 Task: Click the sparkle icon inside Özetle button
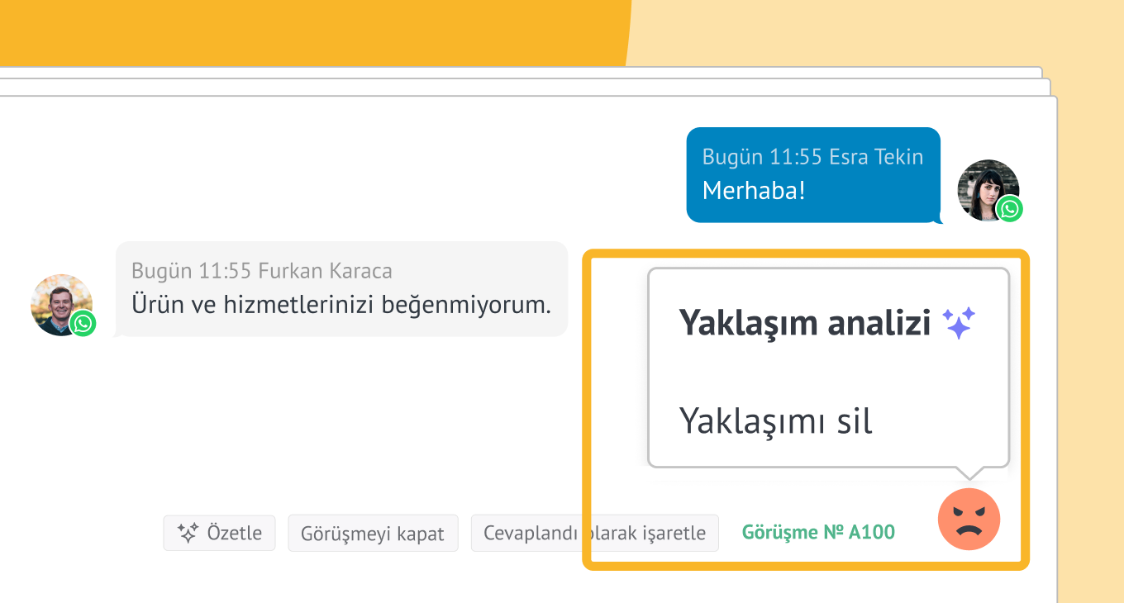click(x=188, y=534)
